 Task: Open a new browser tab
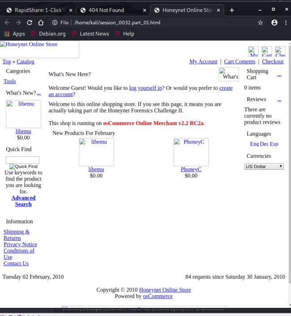coord(231,10)
